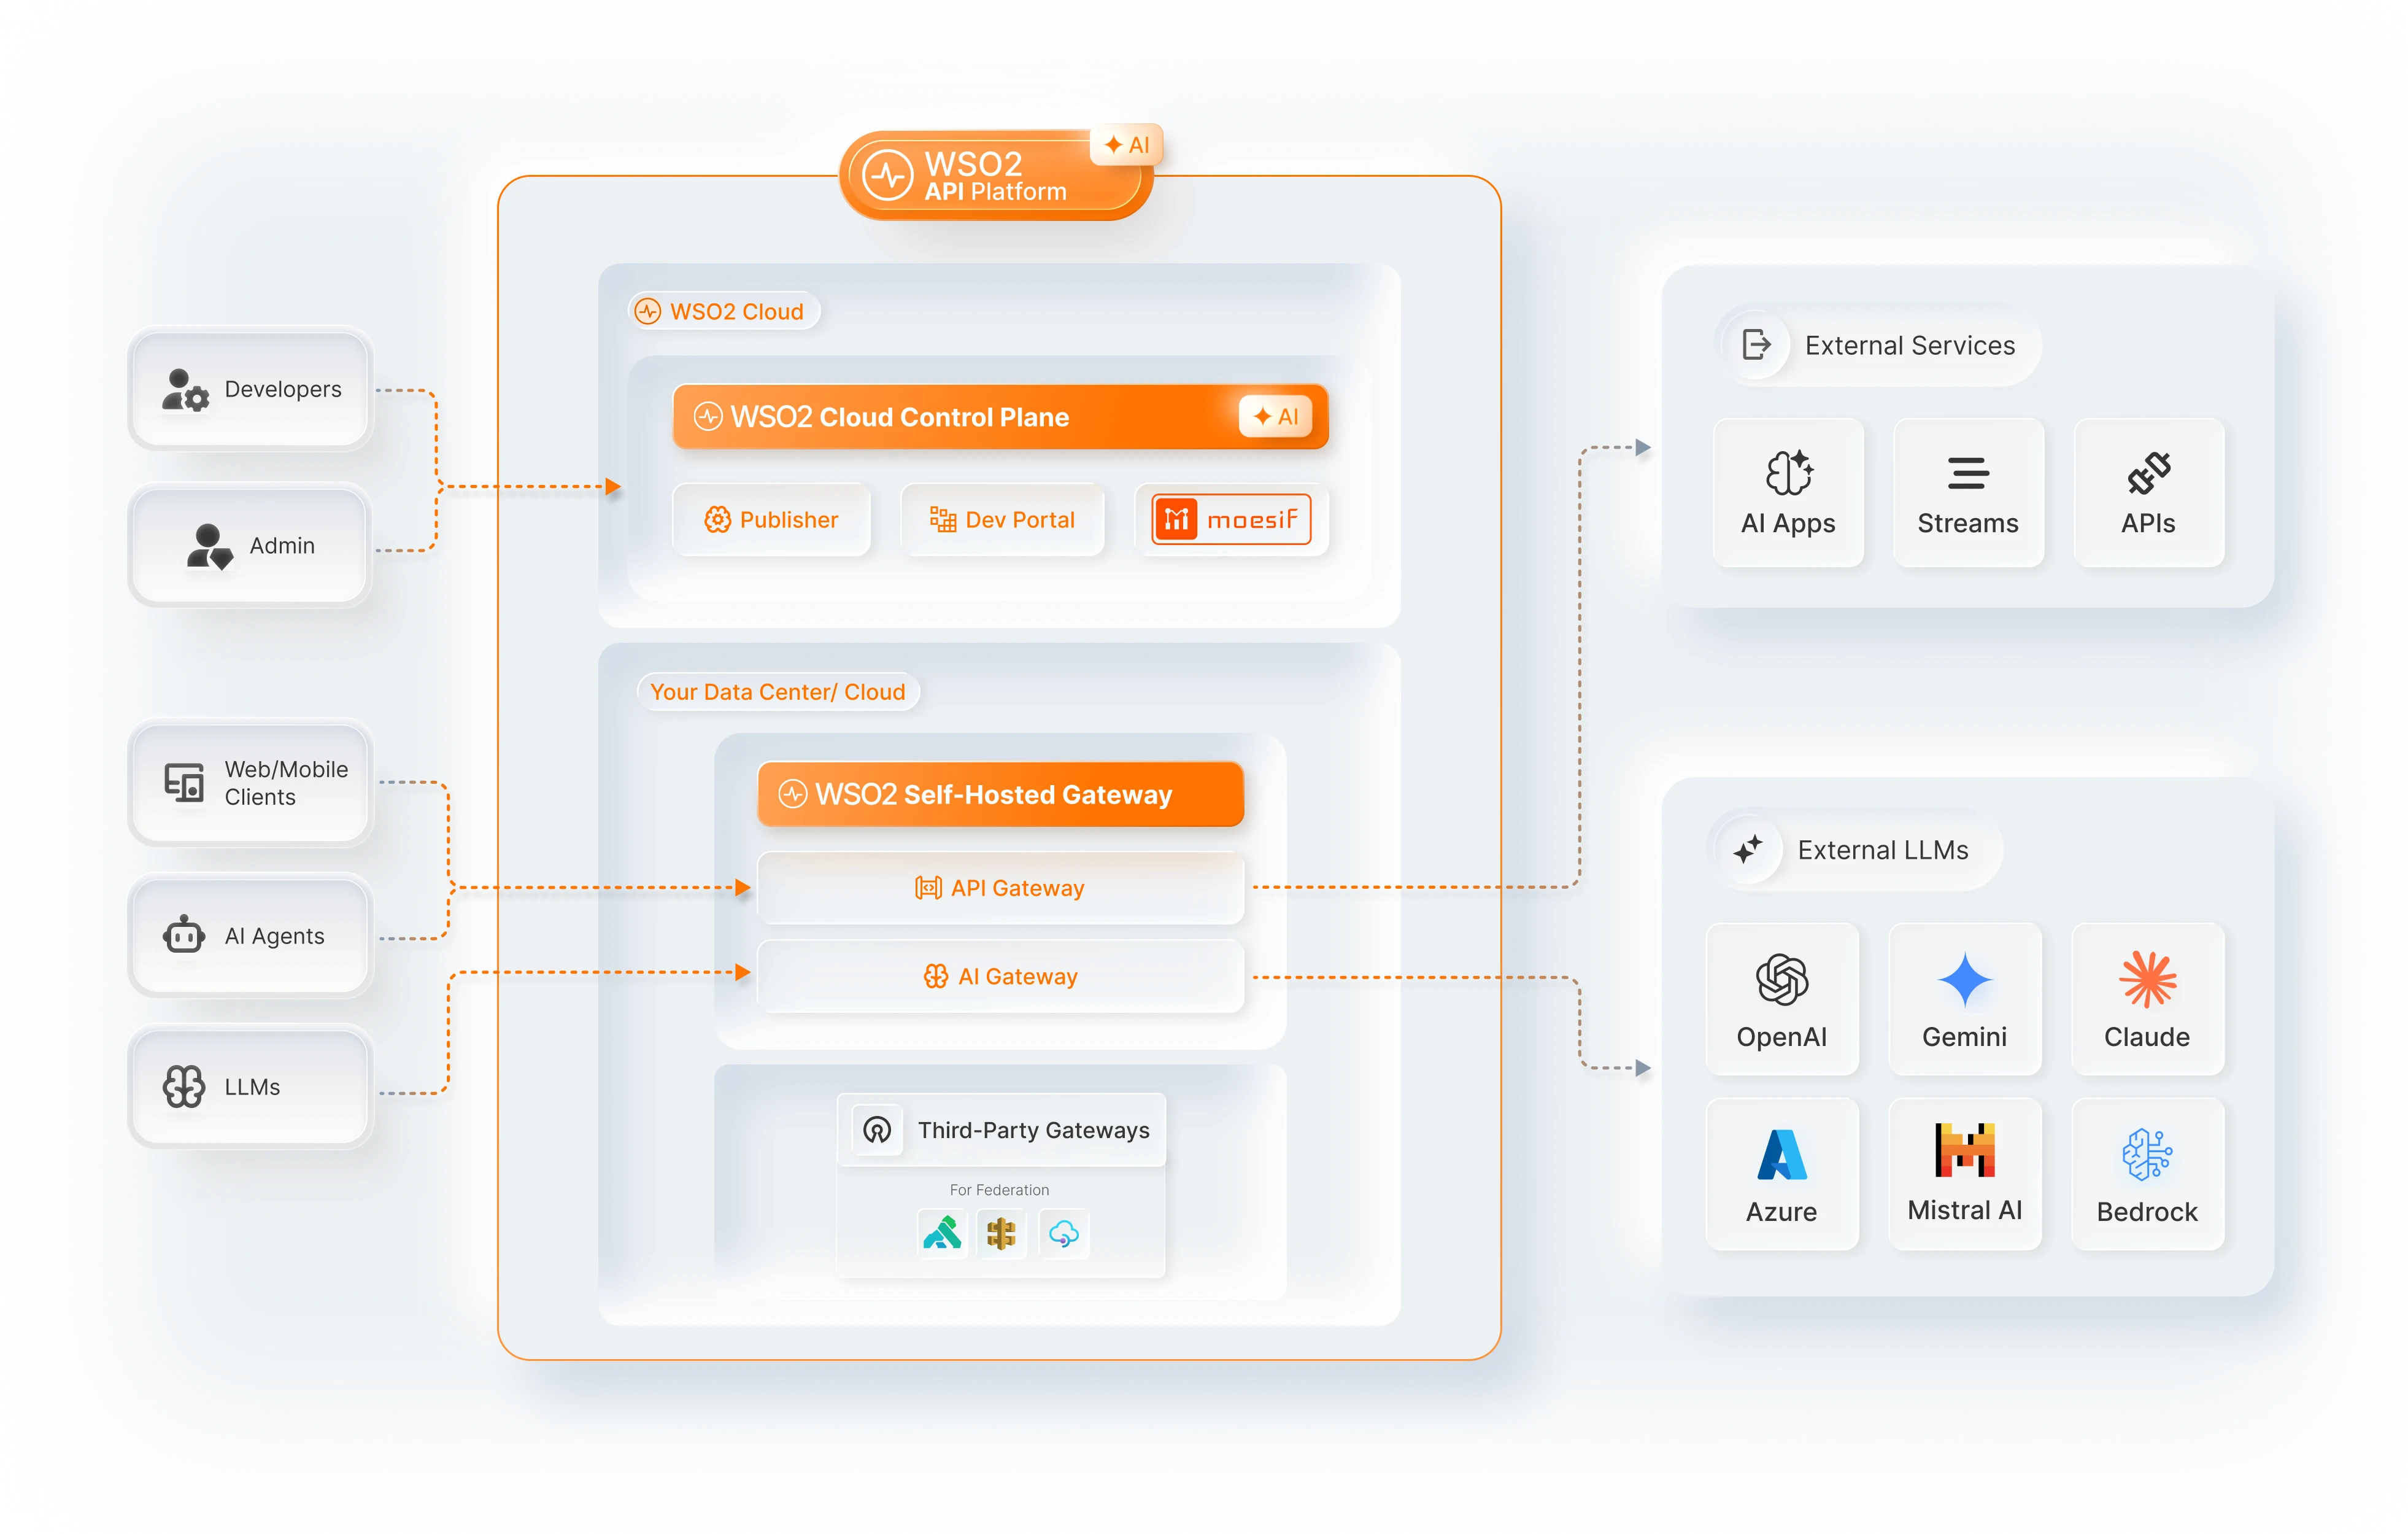2408x1534 pixels.
Task: Click the External LLMs sparkle icon
Action: coord(1749,850)
